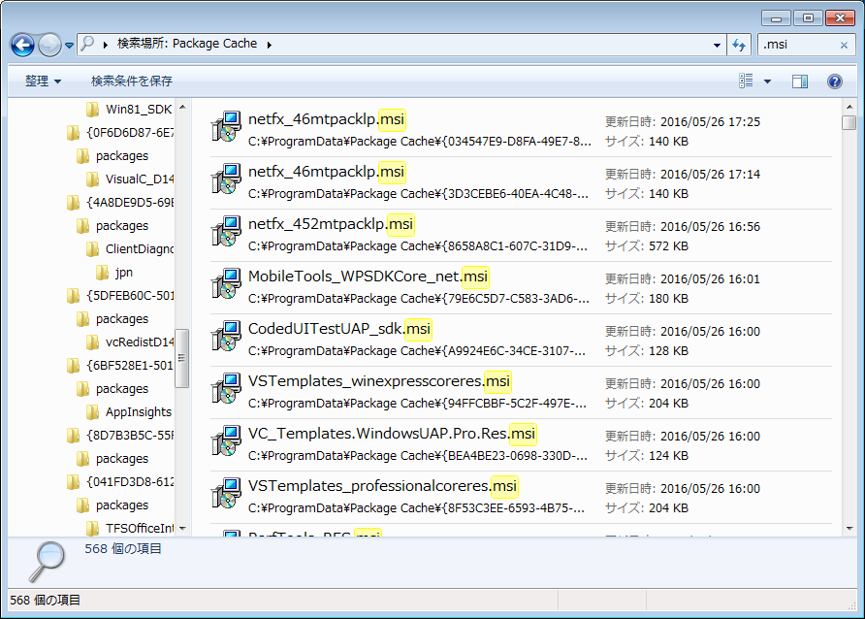The width and height of the screenshot is (865, 619).
Task: Click installer icon of MobileTools_WPSDKCore_net.msi
Action: (x=226, y=283)
